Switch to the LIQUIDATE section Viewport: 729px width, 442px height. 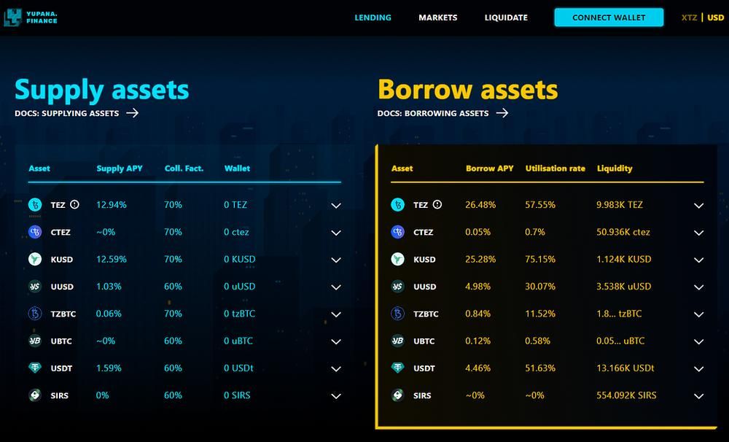point(506,18)
